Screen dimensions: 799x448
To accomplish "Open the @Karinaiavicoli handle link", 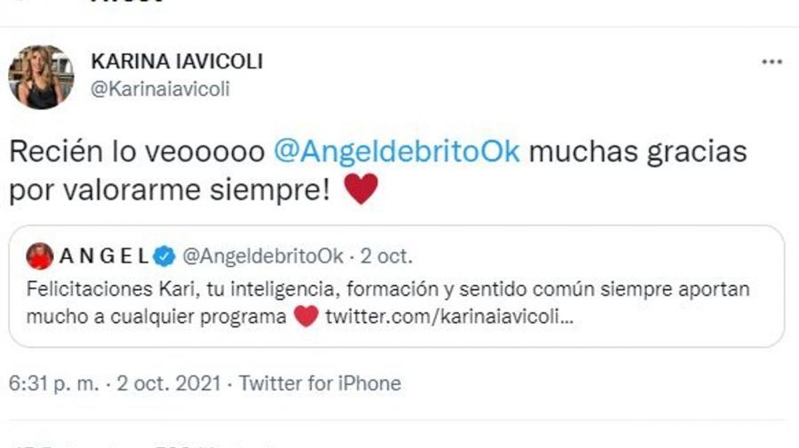I will [x=160, y=89].
